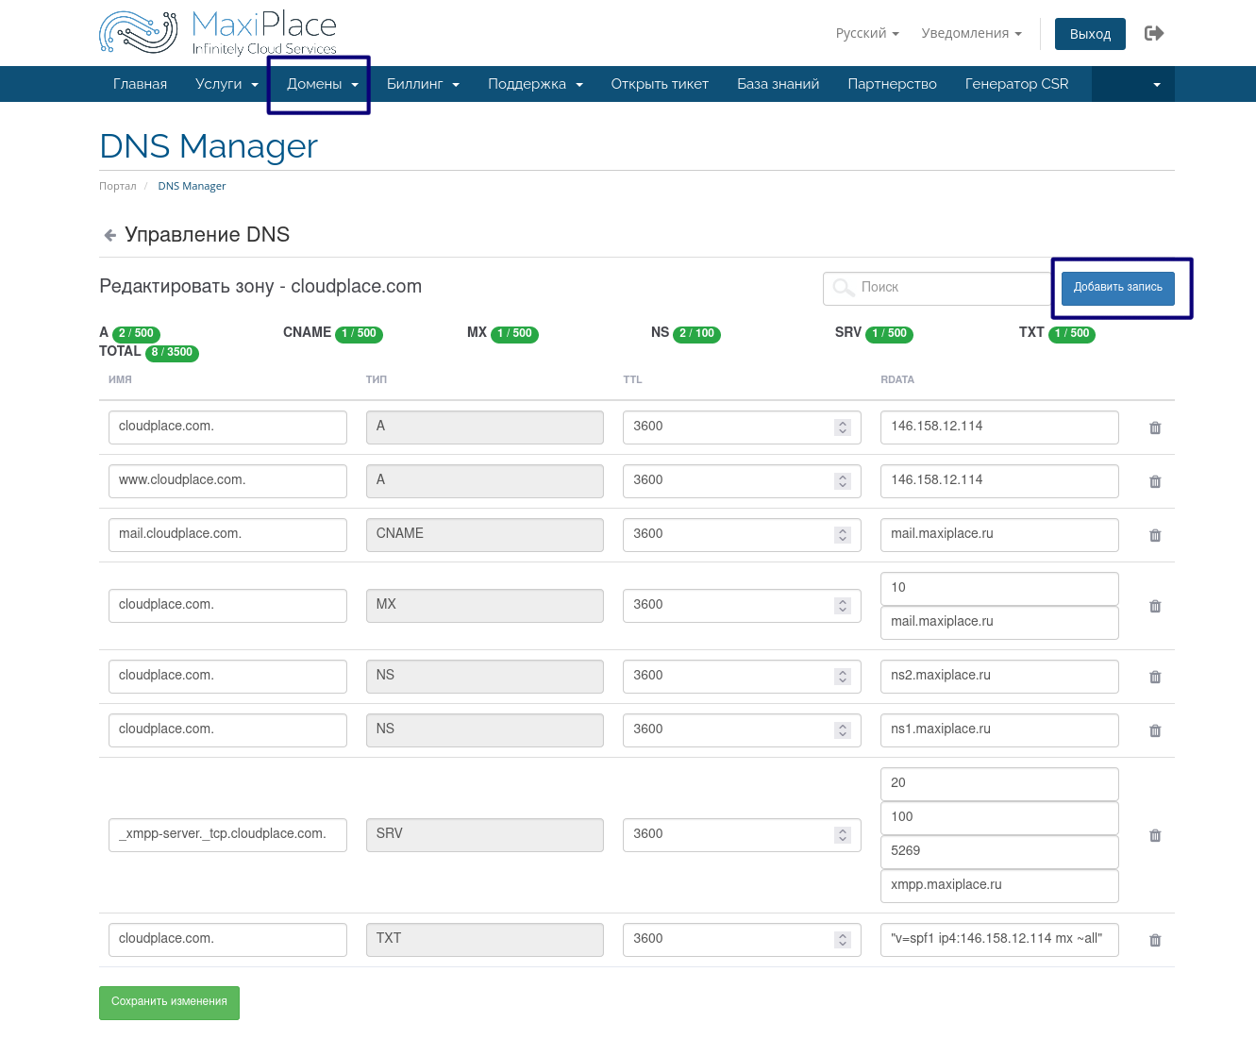This screenshot has height=1056, width=1256.
Task: Click the SRV 1 / 500 counter badge
Action: (889, 334)
